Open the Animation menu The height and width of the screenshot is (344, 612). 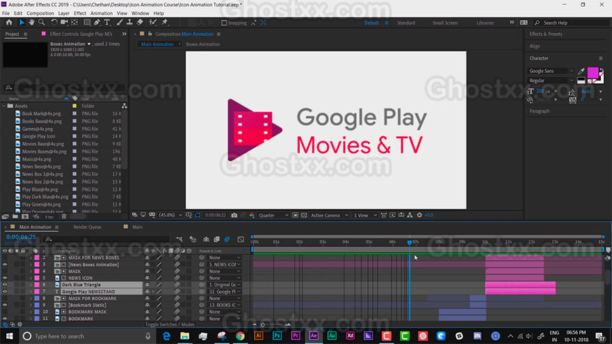coord(102,13)
